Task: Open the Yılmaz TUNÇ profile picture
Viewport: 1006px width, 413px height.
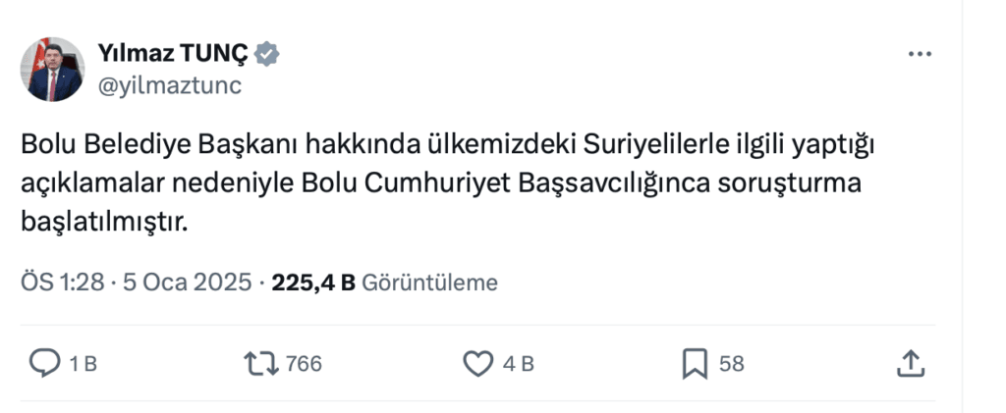Action: (x=55, y=70)
